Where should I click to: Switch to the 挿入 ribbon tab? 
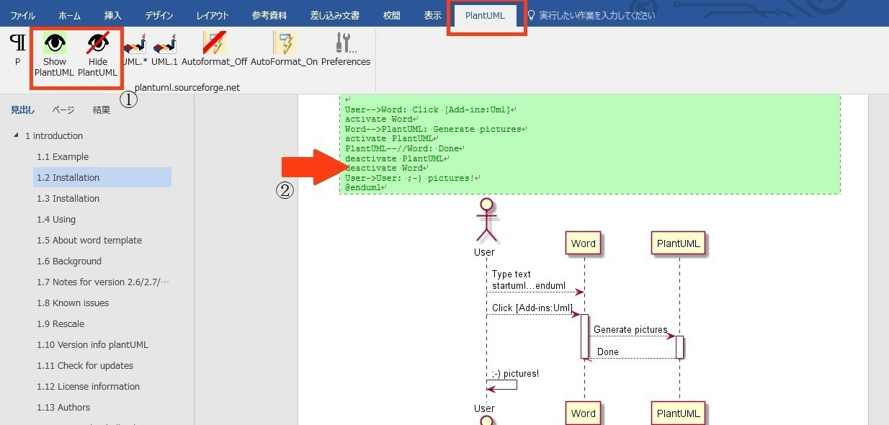tap(113, 15)
